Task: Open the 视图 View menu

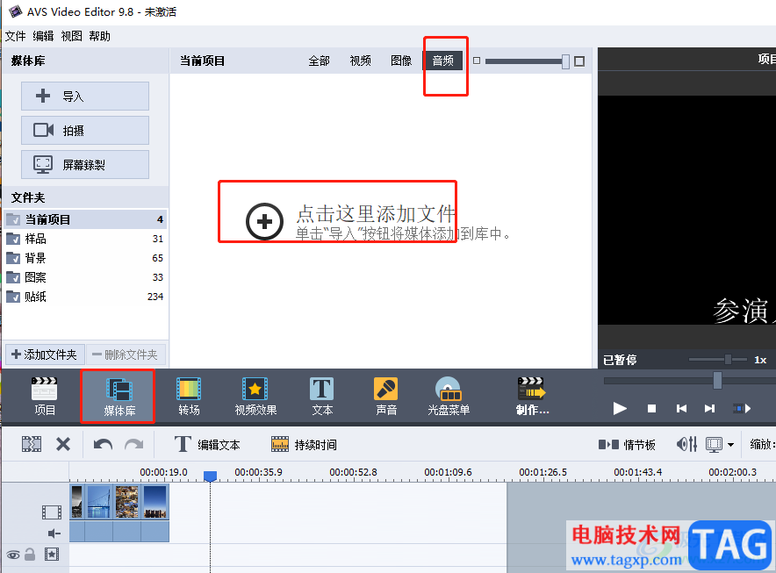Action: pyautogui.click(x=71, y=36)
